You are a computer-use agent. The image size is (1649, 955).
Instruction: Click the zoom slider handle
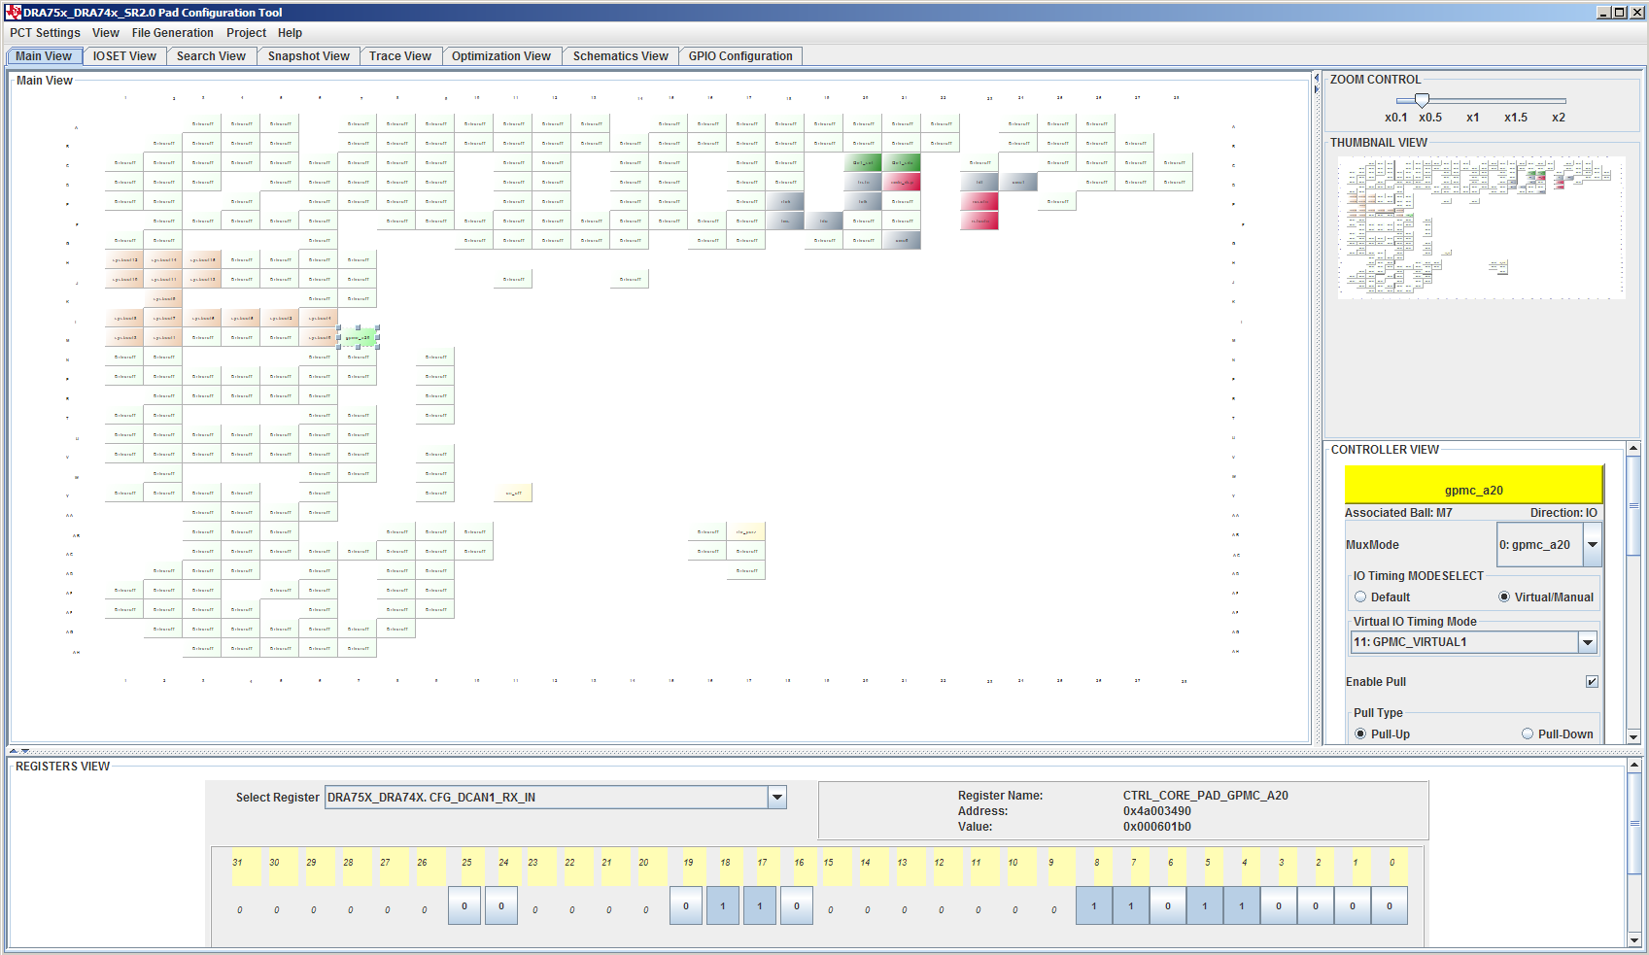point(1422,100)
